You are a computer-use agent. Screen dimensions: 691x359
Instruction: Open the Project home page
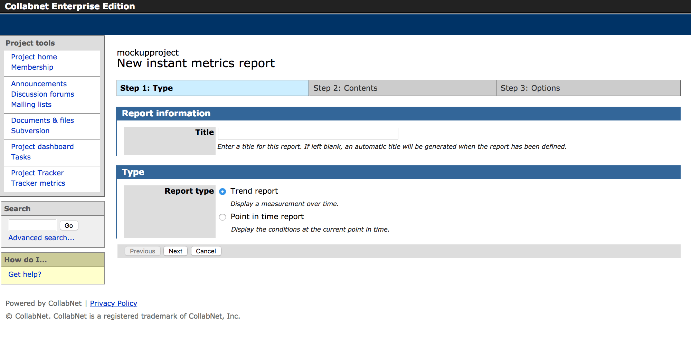coord(34,57)
